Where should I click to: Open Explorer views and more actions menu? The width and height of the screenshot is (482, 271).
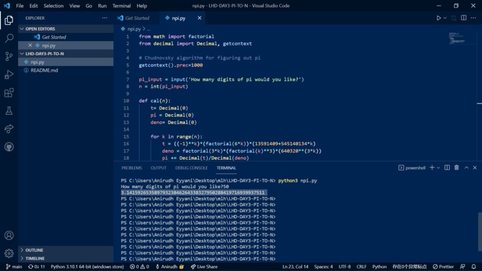(105, 18)
